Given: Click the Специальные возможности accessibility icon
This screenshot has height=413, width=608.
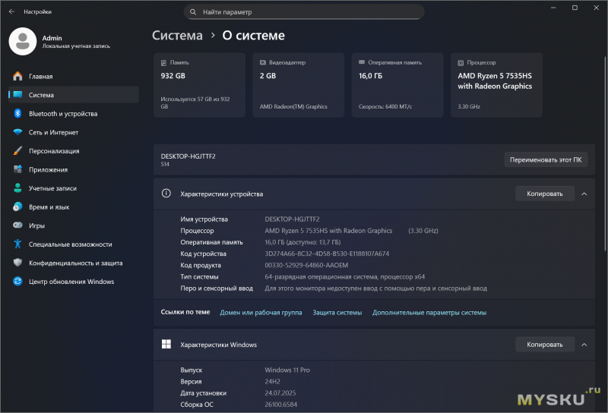Looking at the screenshot, I should pos(17,244).
